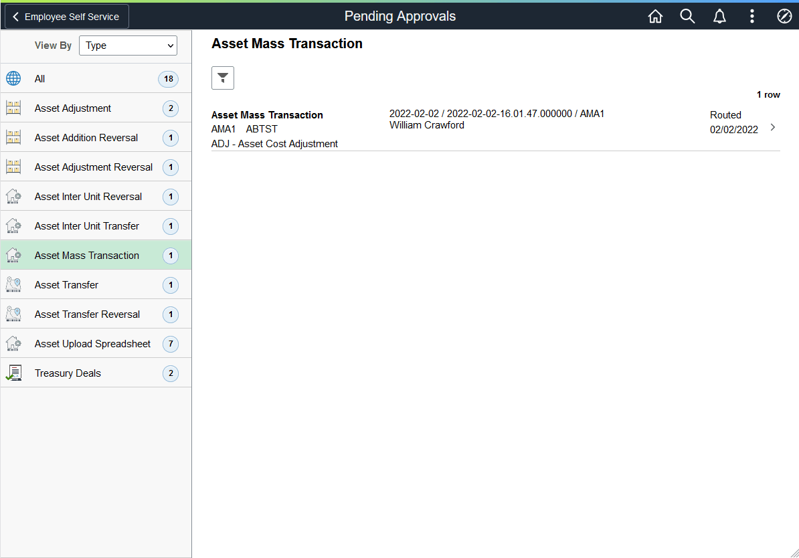Click the globe icon beside All

[x=13, y=78]
